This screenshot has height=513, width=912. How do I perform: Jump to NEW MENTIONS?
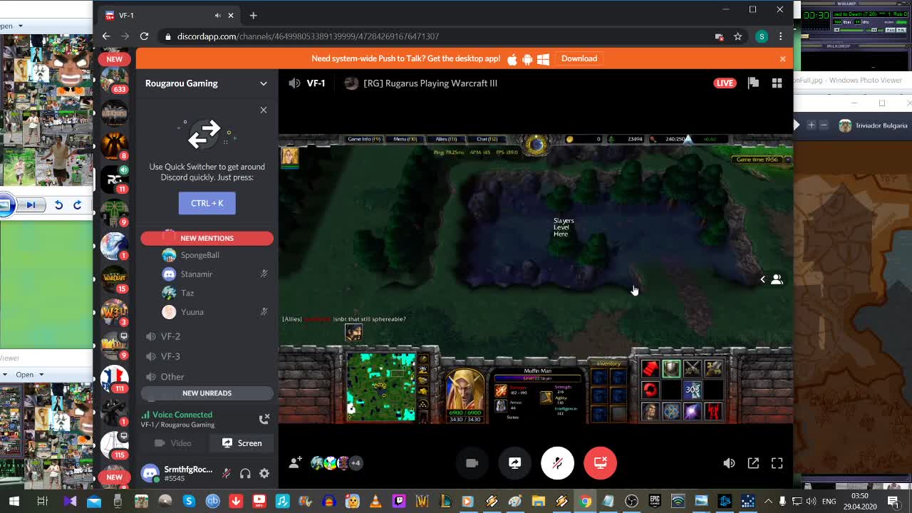click(207, 238)
